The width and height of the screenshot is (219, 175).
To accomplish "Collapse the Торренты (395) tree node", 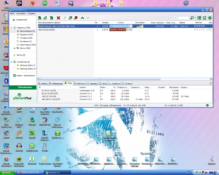I will [11, 28].
